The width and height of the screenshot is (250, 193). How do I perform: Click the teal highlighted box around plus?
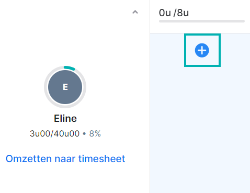click(202, 50)
